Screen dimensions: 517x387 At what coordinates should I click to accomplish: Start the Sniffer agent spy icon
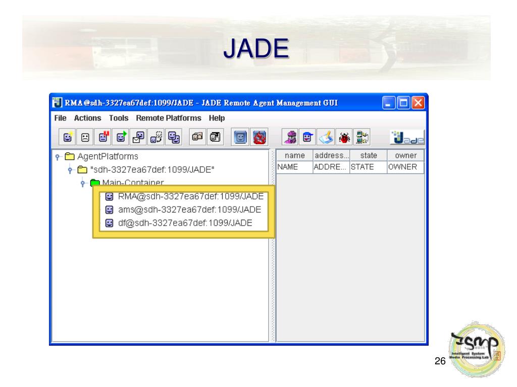pyautogui.click(x=290, y=137)
